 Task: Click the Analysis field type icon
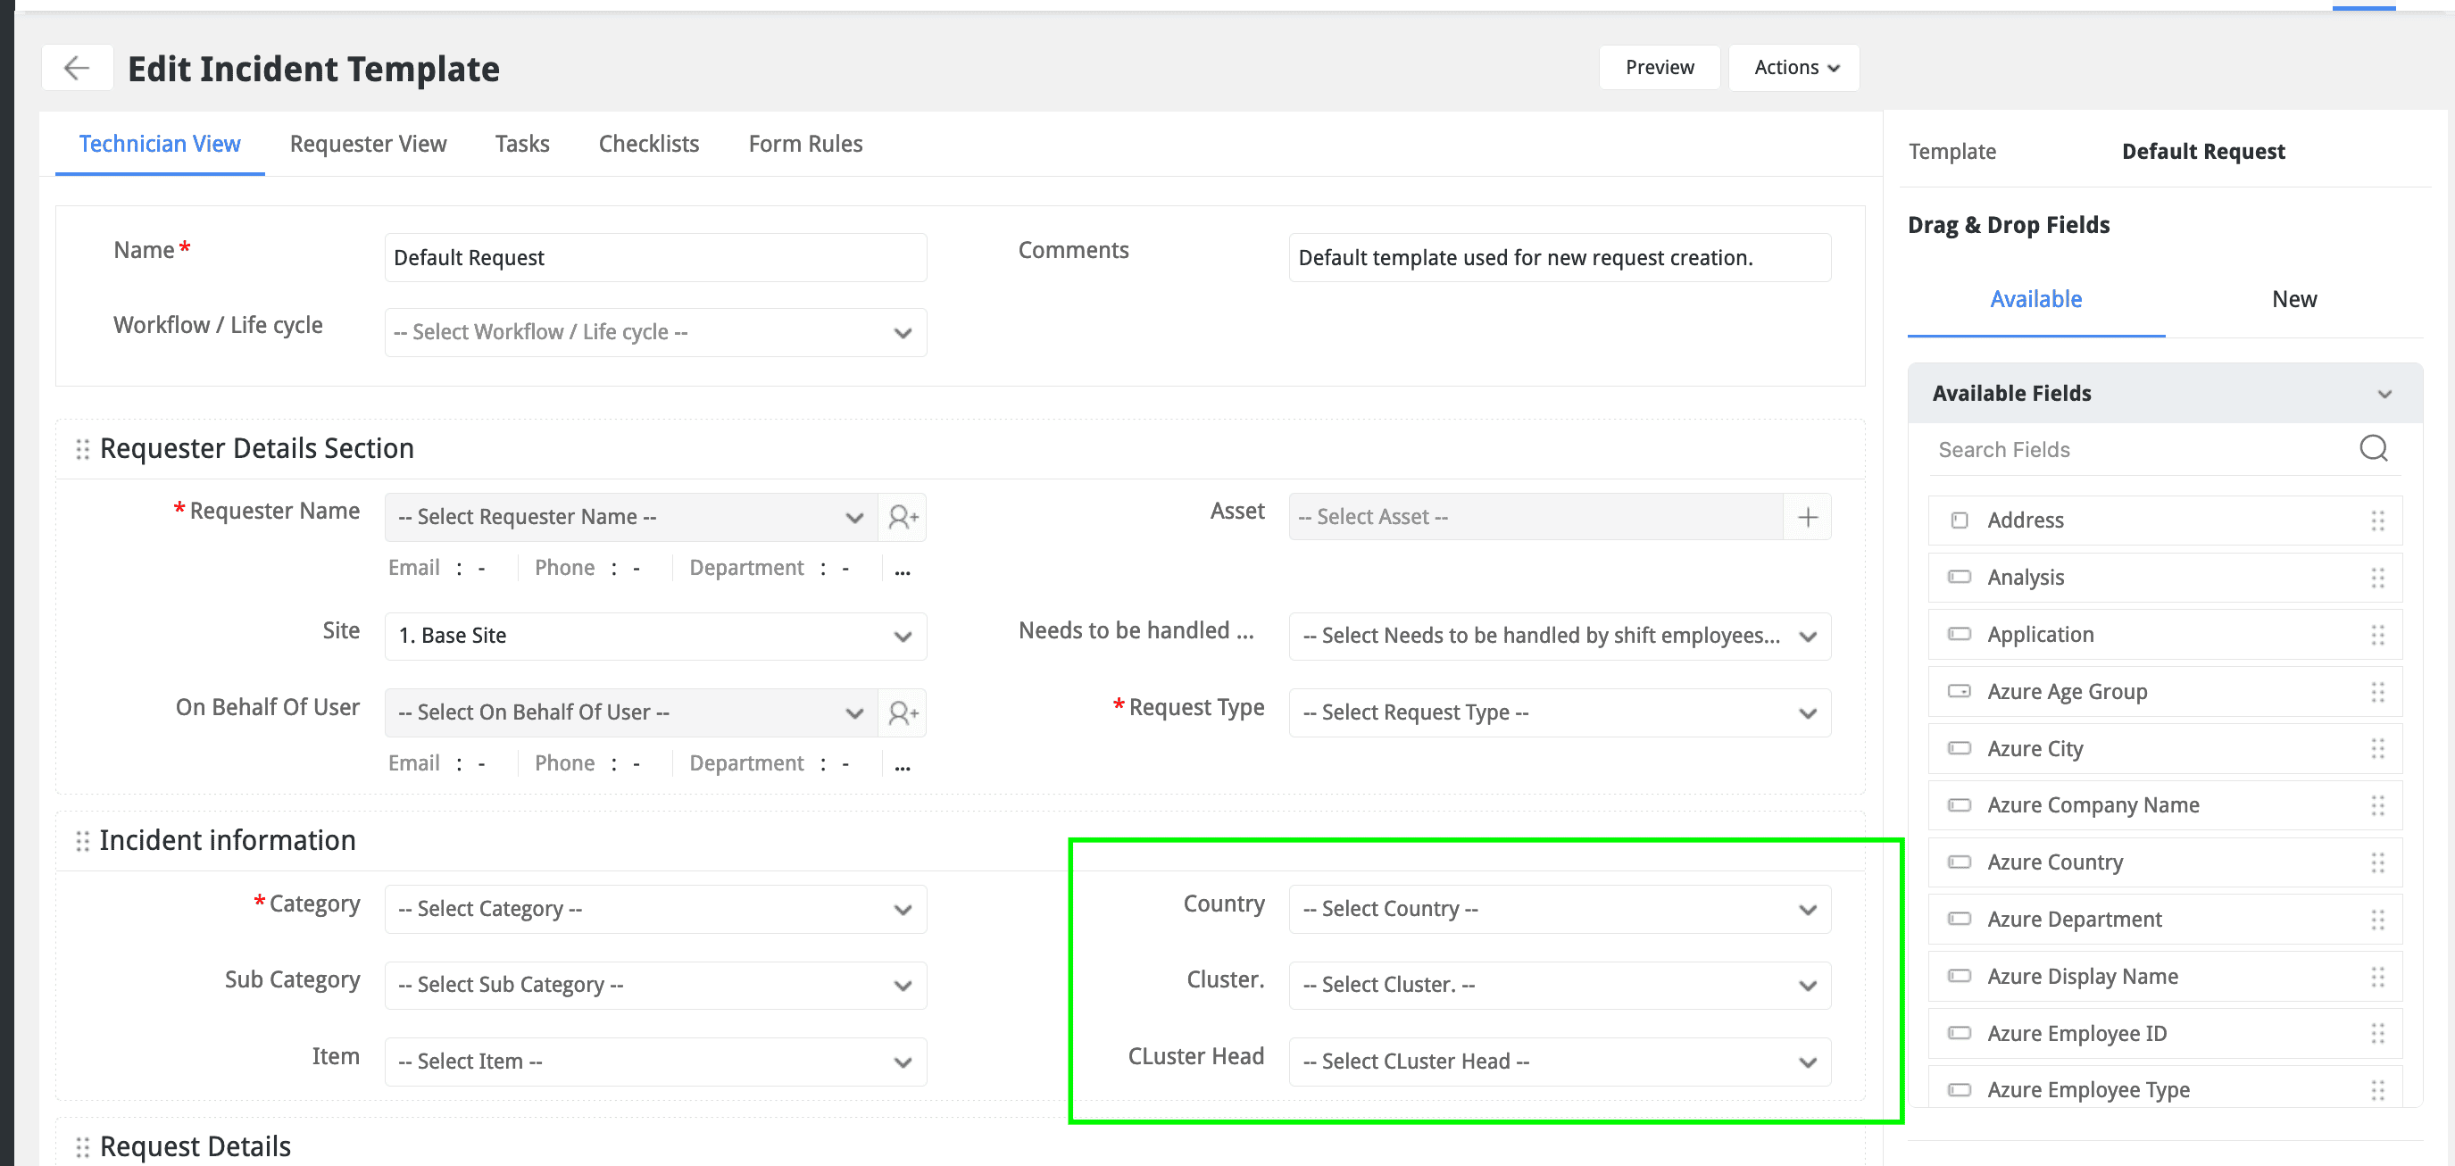coord(1959,577)
